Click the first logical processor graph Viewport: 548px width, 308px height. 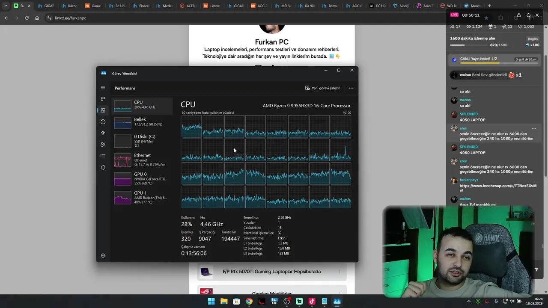click(x=191, y=126)
